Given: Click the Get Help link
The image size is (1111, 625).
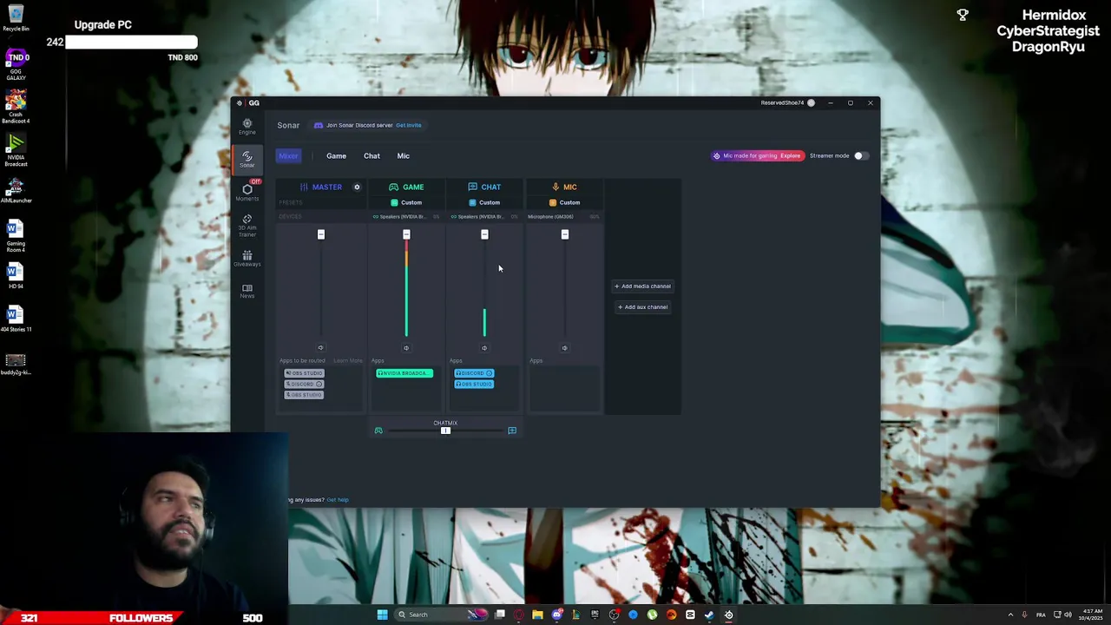Looking at the screenshot, I should point(337,500).
